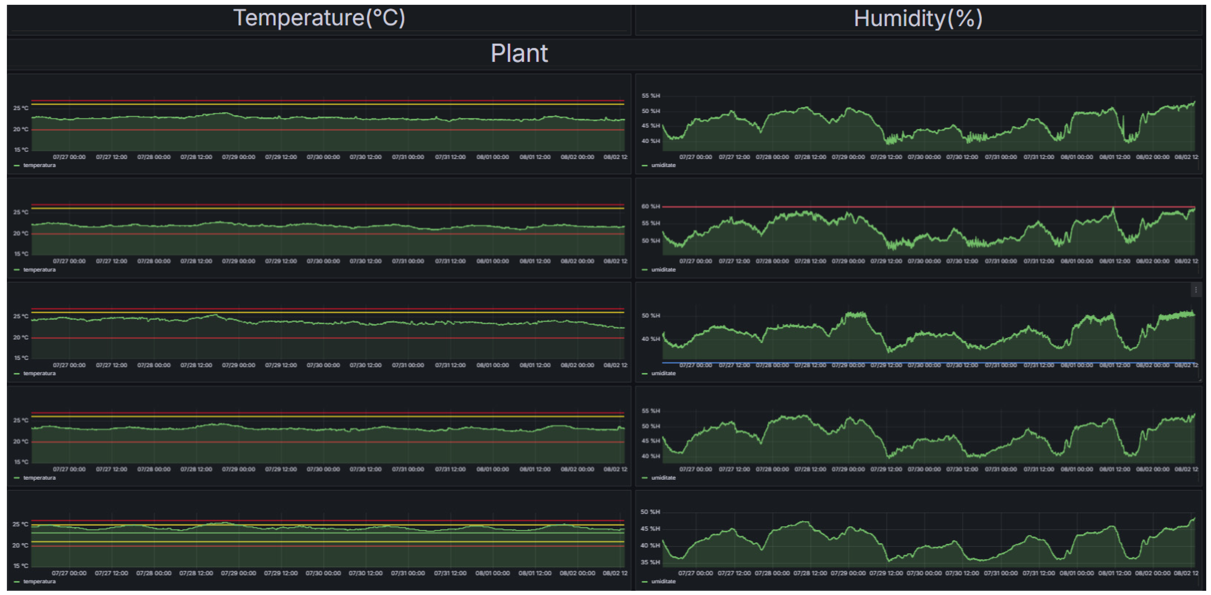This screenshot has width=1211, height=595.
Task: Toggle the temperatura legend in the top temperature panel
Action: pyautogui.click(x=40, y=165)
